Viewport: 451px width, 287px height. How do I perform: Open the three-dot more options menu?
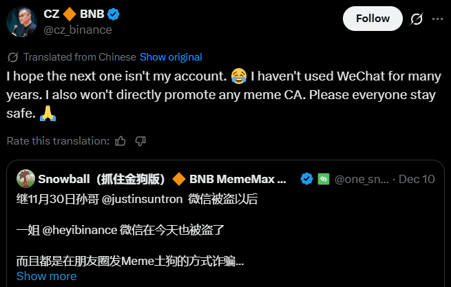pos(437,19)
